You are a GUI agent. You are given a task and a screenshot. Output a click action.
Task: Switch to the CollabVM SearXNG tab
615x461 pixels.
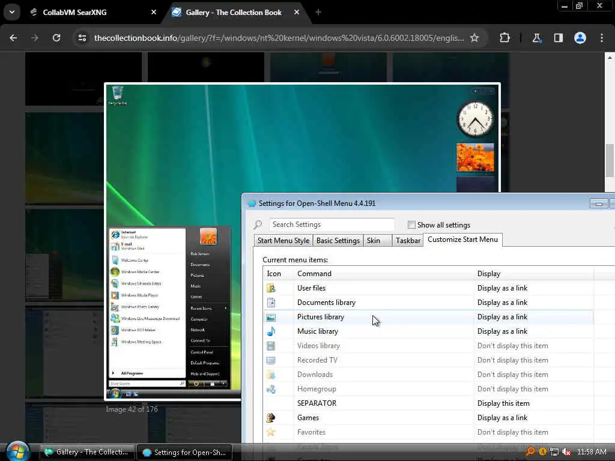click(x=74, y=13)
